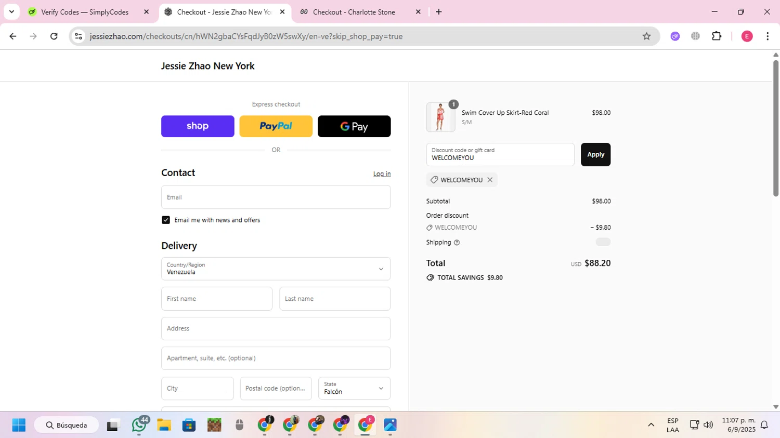Show shipping info help icon

pos(457,243)
